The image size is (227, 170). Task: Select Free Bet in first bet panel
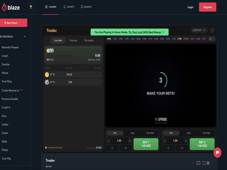pos(150,133)
